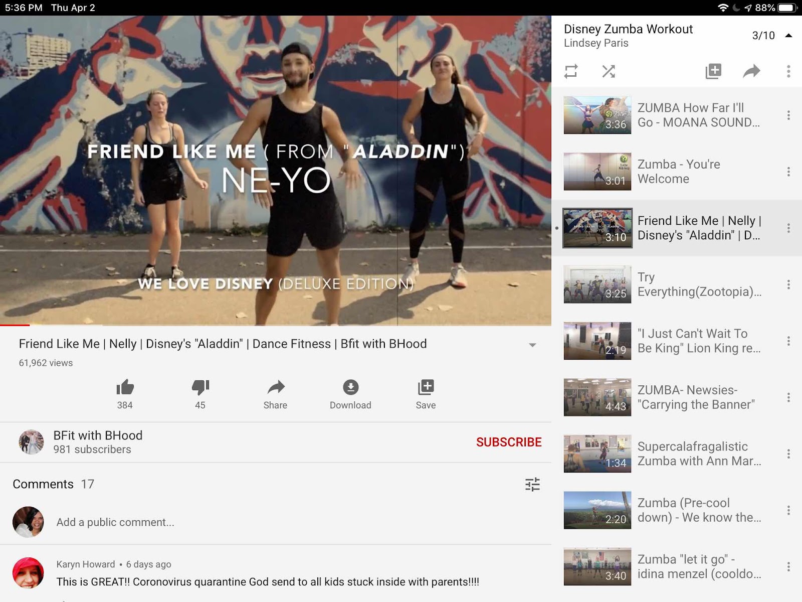Dislike the video with thumbs down icon
The height and width of the screenshot is (602, 802).
pos(200,387)
